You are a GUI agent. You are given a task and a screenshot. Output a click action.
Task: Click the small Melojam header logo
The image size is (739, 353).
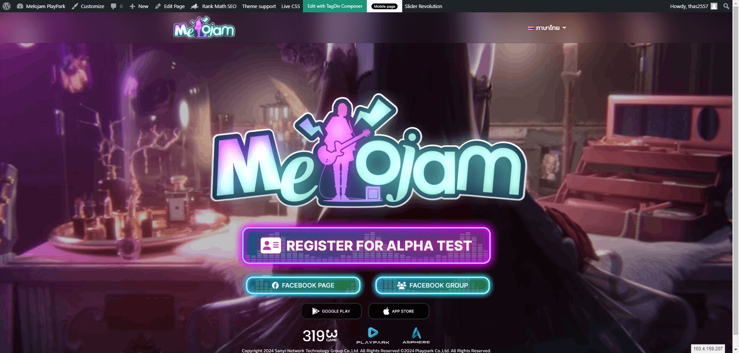(x=204, y=27)
